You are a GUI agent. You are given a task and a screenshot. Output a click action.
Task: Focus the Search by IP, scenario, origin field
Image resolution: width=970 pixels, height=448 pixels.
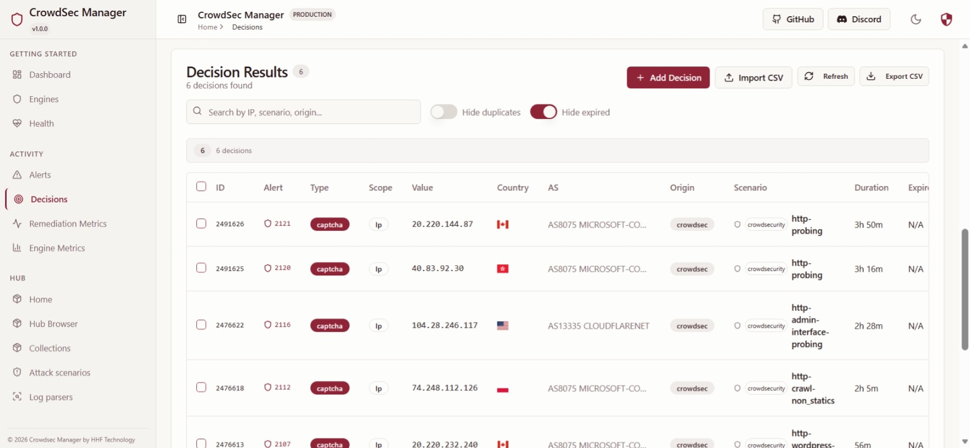click(304, 112)
